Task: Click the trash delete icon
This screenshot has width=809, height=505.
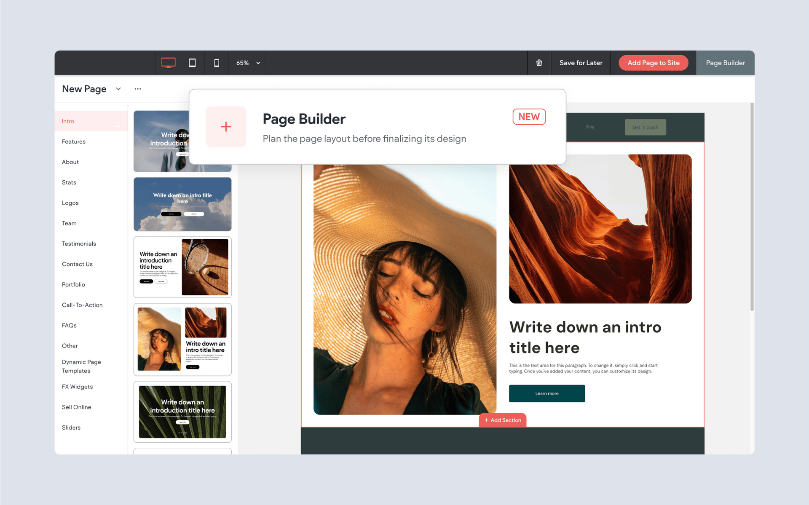Action: 539,63
